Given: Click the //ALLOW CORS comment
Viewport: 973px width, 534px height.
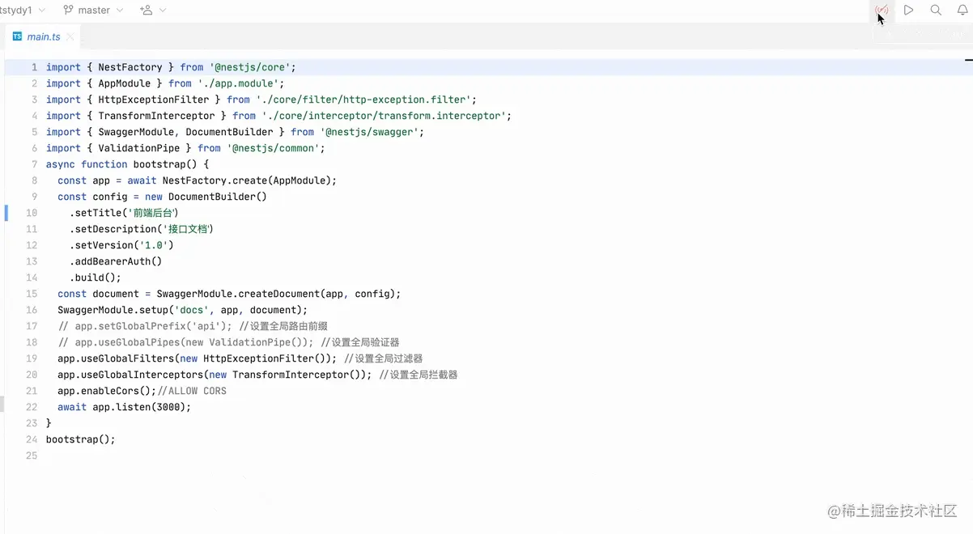Looking at the screenshot, I should point(192,391).
